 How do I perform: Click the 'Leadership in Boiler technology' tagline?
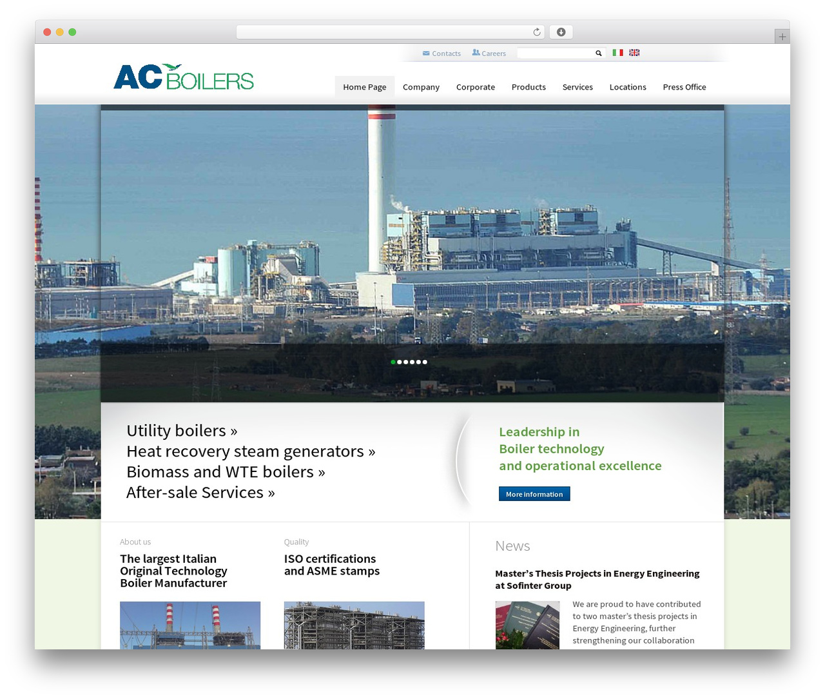pyautogui.click(x=580, y=449)
